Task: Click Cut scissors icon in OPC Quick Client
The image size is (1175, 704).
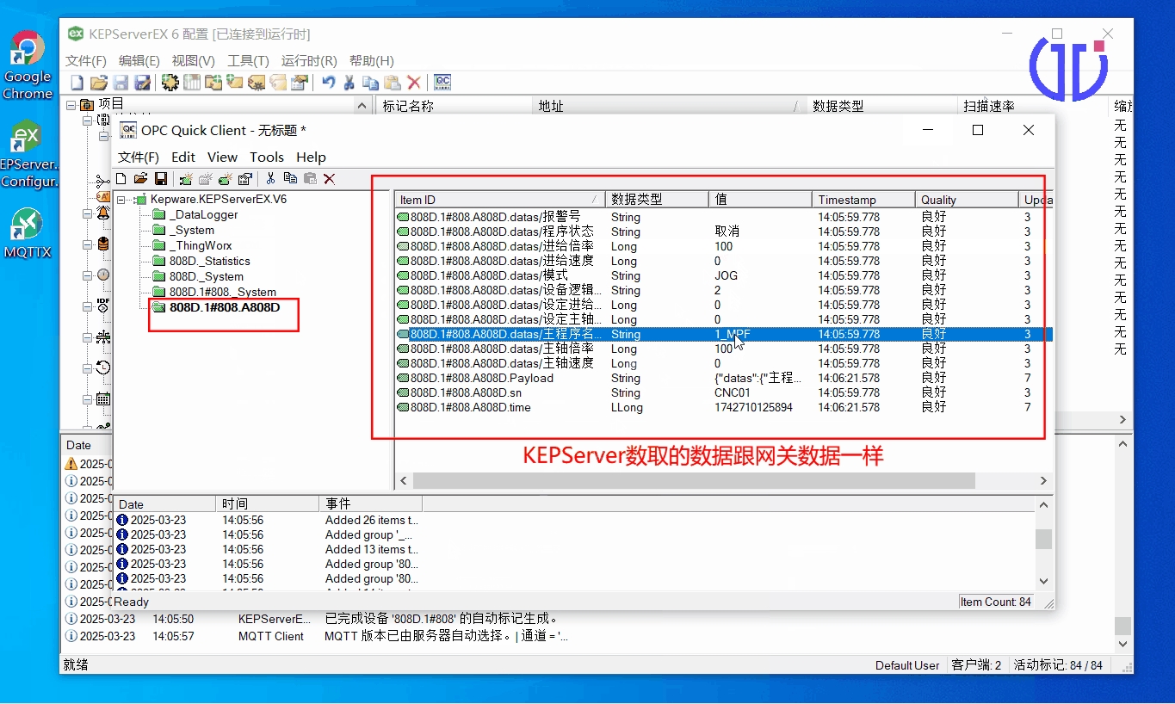Action: click(270, 179)
